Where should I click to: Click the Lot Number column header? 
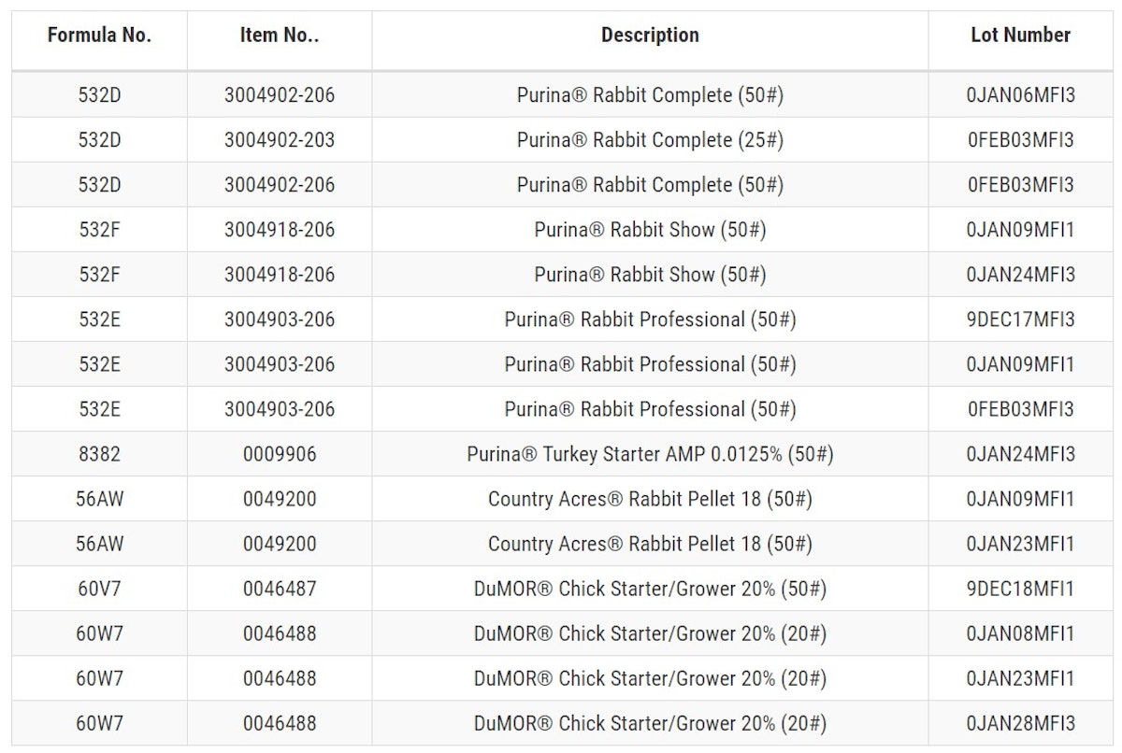[1020, 36]
